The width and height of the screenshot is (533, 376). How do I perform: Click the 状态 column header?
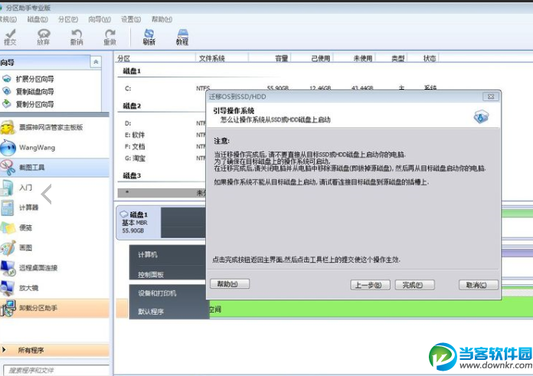click(x=423, y=58)
